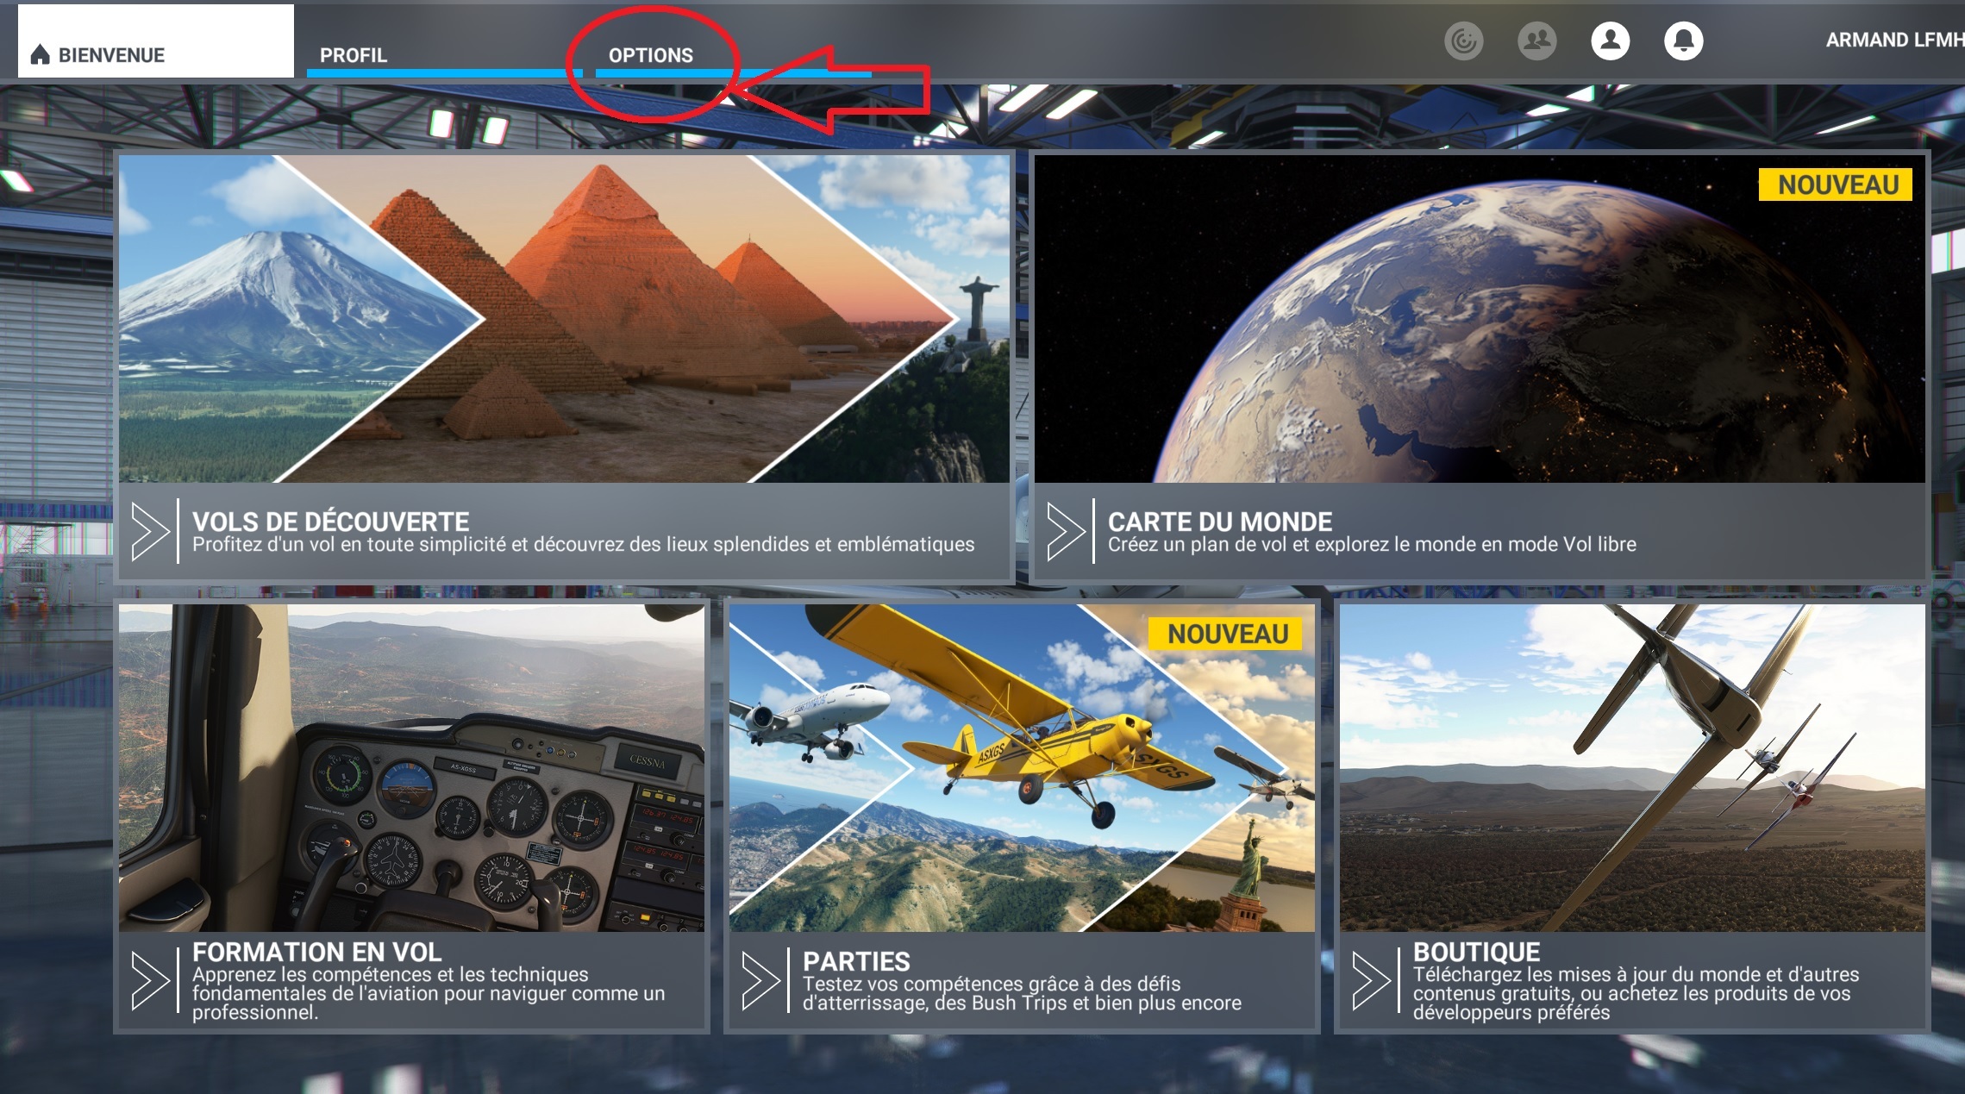
Task: Click the chevron arrow beside Vols de Découverte
Action: 150,531
